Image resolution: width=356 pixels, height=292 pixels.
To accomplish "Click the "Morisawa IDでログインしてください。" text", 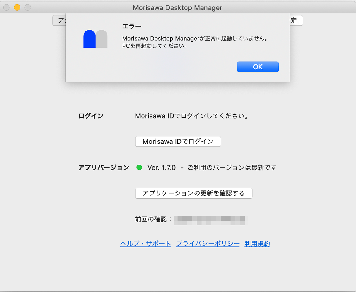I will 192,116.
